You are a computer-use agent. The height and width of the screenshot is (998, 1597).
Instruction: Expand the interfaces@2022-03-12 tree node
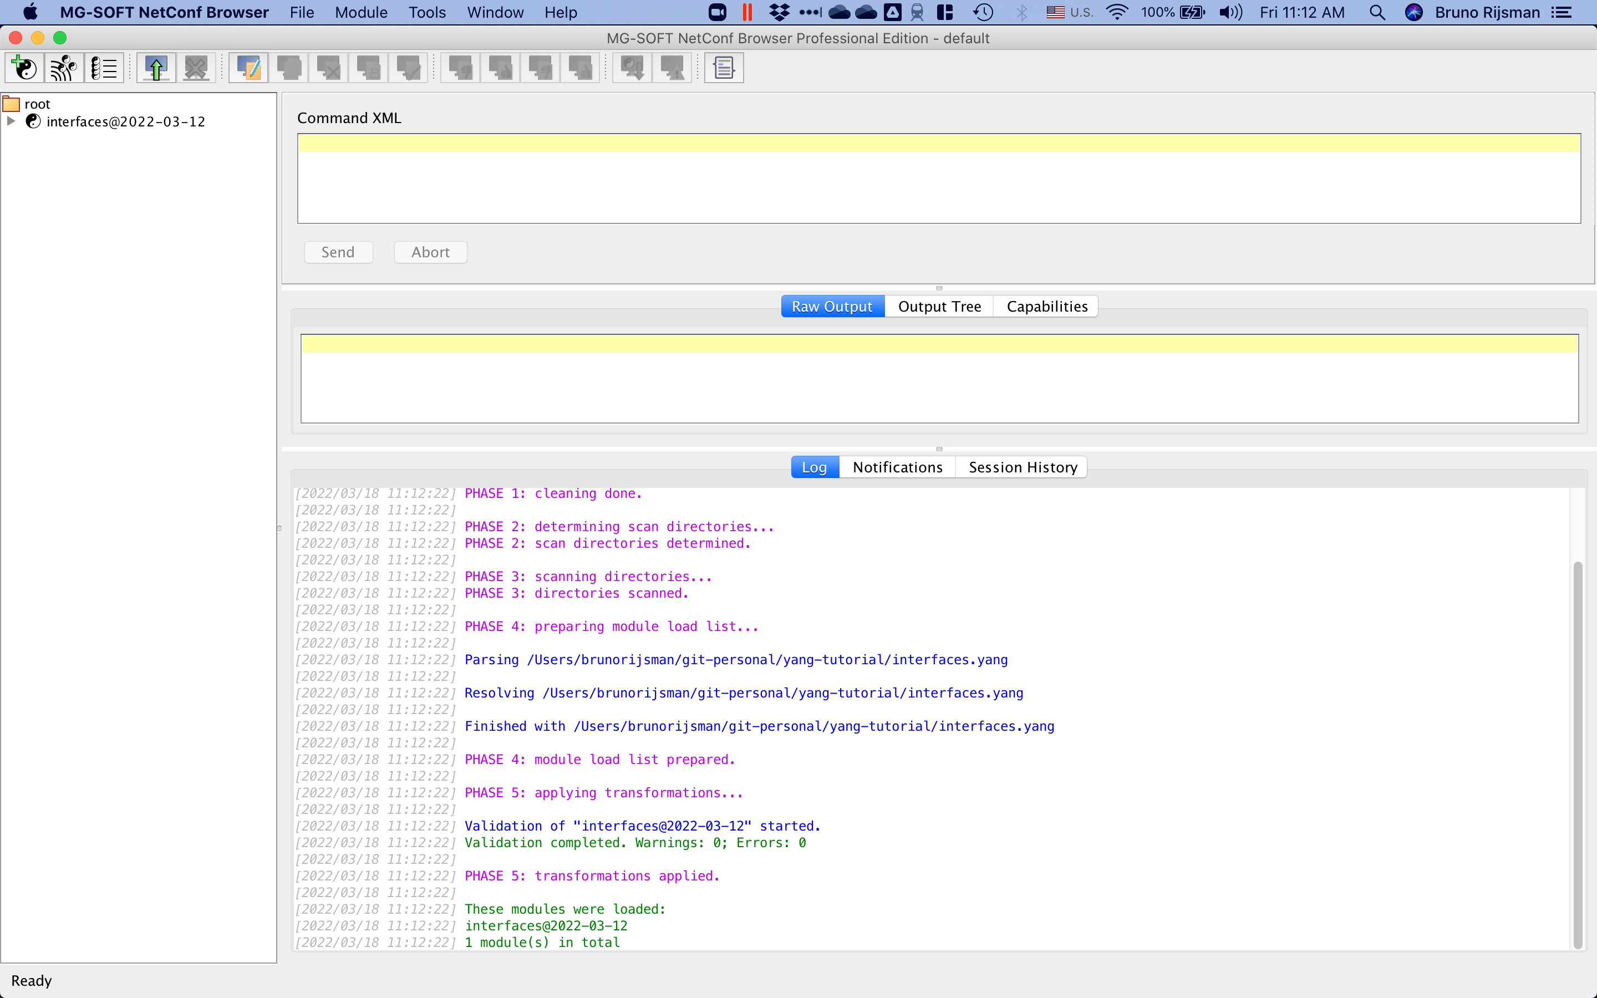tap(10, 121)
